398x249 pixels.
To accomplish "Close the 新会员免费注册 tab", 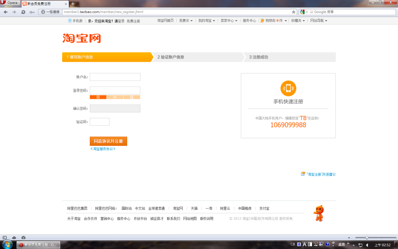I will (x=66, y=4).
